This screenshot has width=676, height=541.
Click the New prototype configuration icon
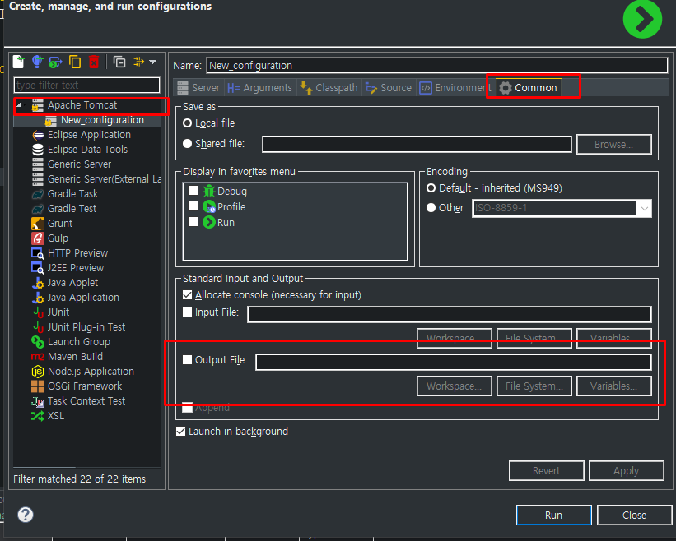pos(38,62)
